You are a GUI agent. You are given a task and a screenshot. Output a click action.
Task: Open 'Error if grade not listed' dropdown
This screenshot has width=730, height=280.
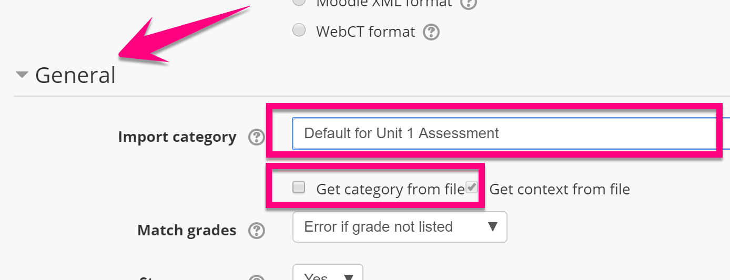(x=400, y=227)
